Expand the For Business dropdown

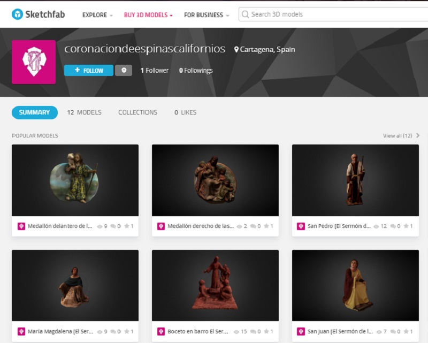[207, 15]
